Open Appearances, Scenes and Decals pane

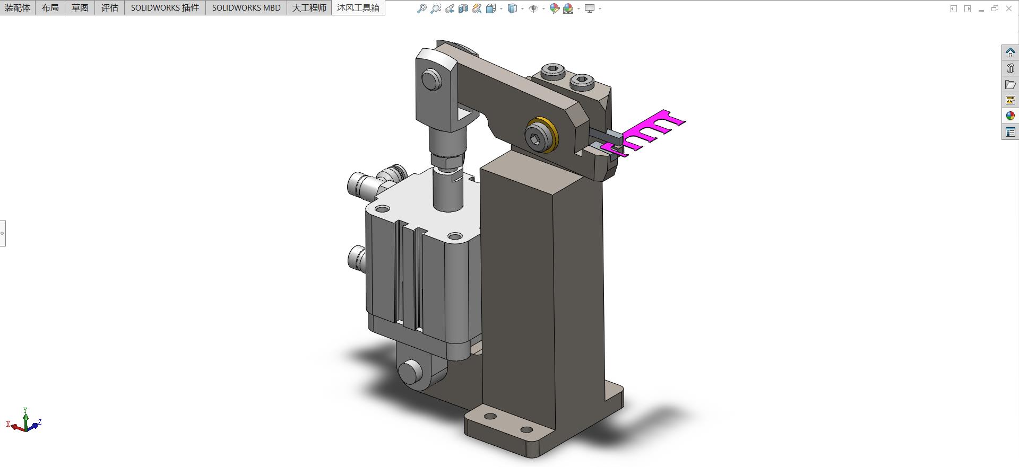(1011, 116)
